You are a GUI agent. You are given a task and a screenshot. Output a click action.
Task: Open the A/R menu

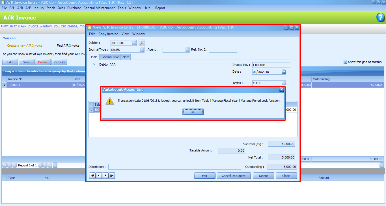click(20, 8)
